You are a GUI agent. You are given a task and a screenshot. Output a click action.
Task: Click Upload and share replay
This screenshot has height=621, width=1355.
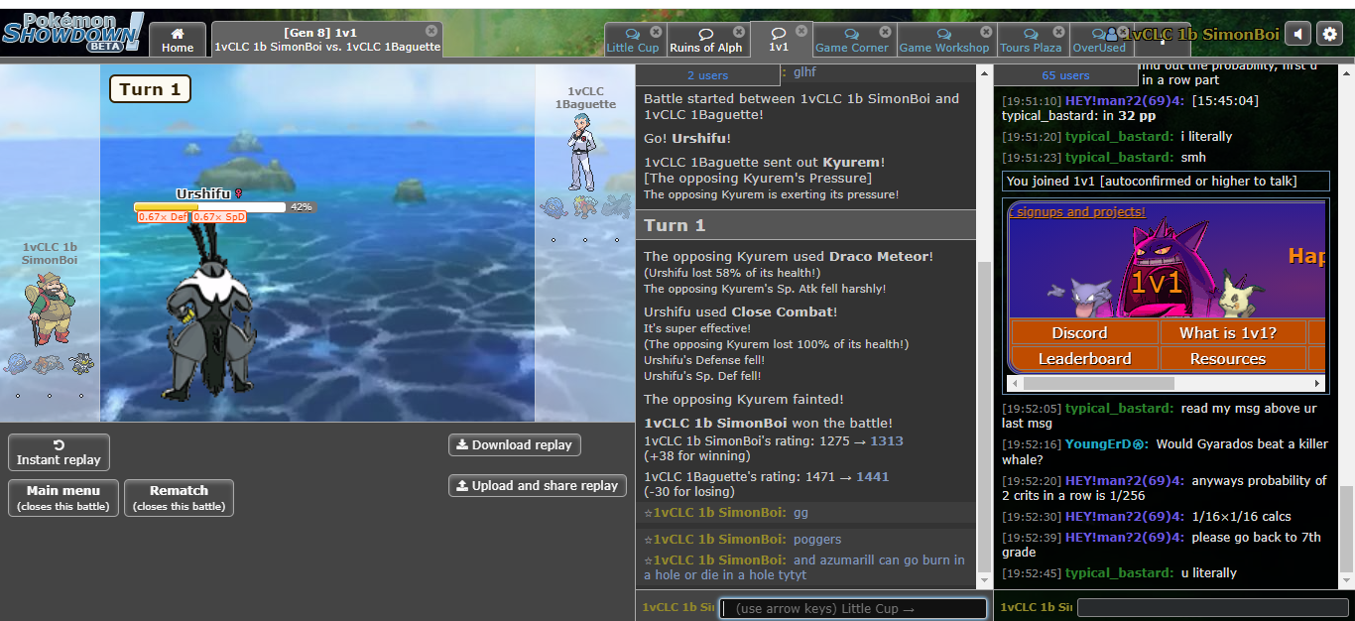click(x=537, y=486)
